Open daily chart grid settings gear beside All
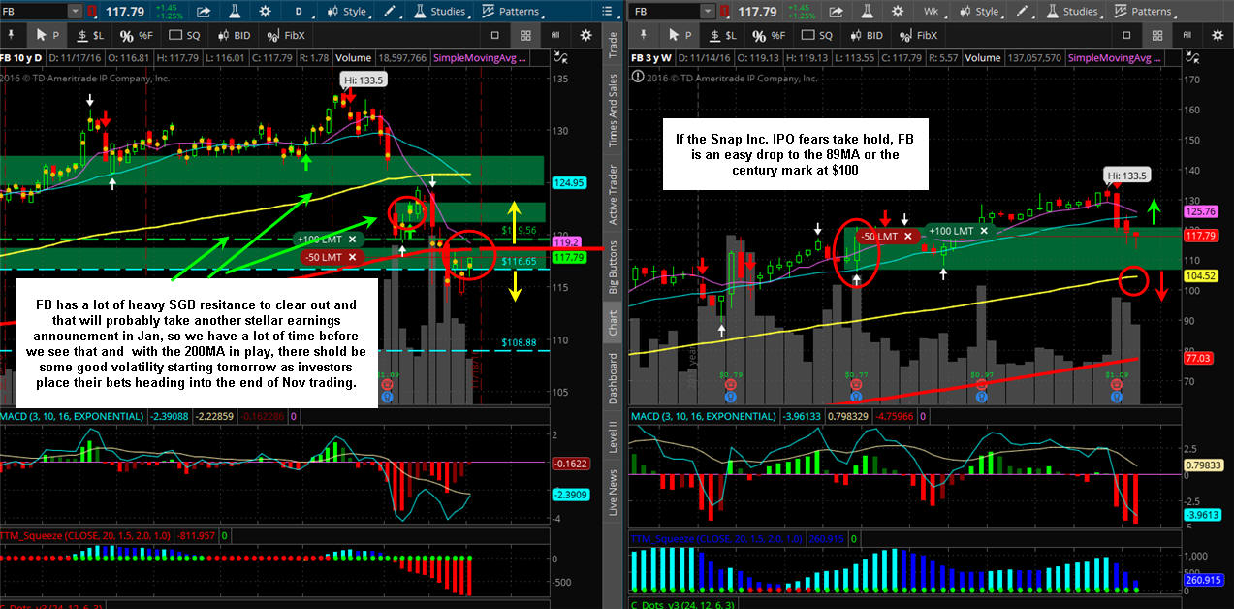Viewport: 1234px width, 609px height. tap(585, 35)
